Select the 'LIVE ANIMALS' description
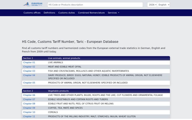Screen dimensions: 192x120 [x=55, y=62]
